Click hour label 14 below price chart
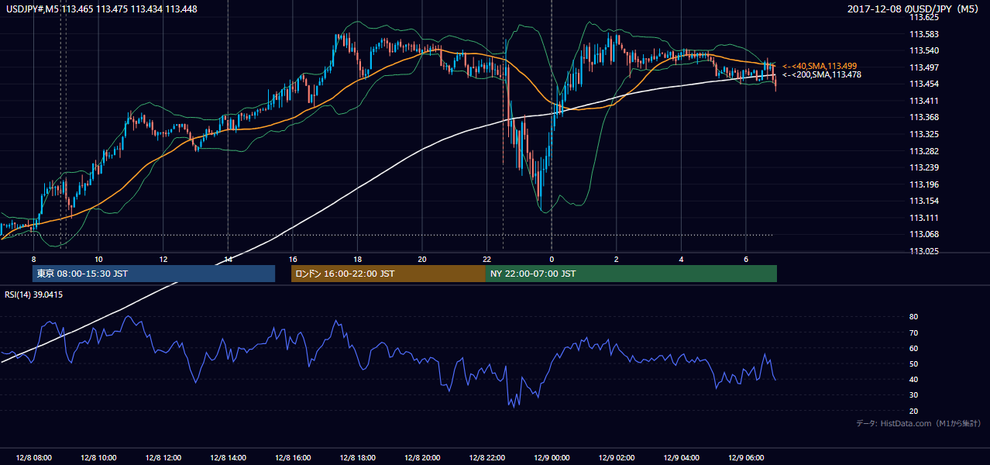The width and height of the screenshot is (990, 465). pos(228,259)
